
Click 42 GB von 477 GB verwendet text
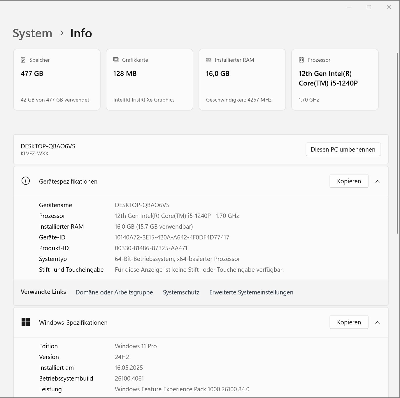click(55, 100)
